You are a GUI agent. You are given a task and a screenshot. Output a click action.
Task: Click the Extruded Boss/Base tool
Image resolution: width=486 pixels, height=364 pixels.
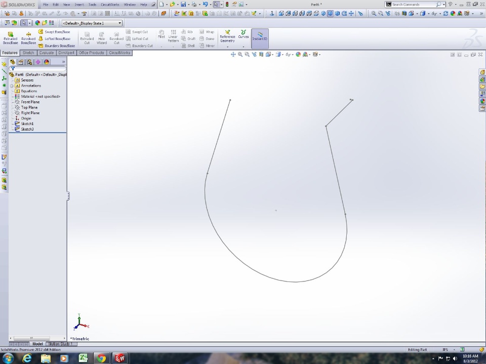(x=10, y=38)
